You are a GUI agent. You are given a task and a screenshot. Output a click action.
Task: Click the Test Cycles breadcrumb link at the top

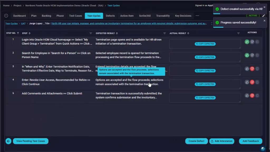pyautogui.click(x=113, y=6)
